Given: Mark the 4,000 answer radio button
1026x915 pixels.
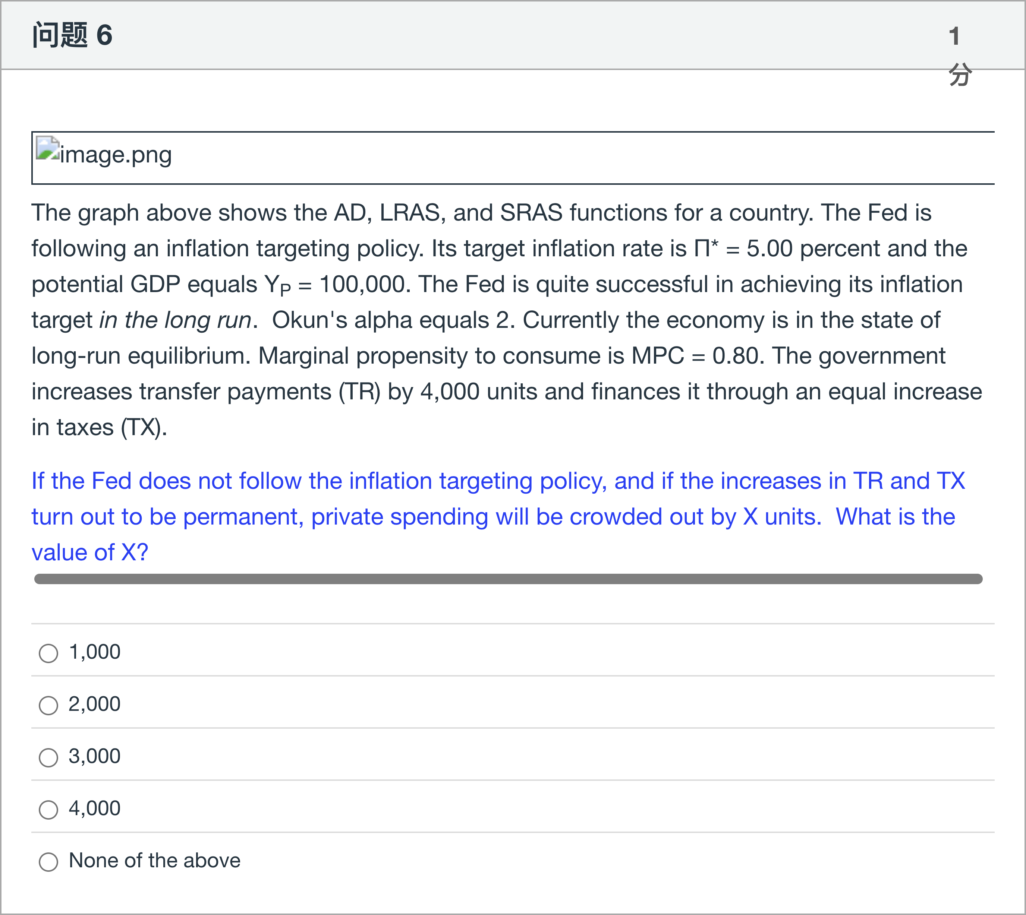Looking at the screenshot, I should click(48, 810).
